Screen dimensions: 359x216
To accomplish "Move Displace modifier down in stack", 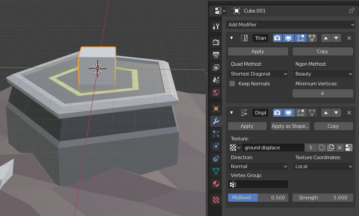I will click(x=336, y=112).
